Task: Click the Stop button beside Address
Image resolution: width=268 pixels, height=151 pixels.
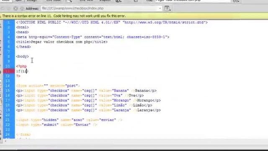Action: pyautogui.click(x=15, y=8)
